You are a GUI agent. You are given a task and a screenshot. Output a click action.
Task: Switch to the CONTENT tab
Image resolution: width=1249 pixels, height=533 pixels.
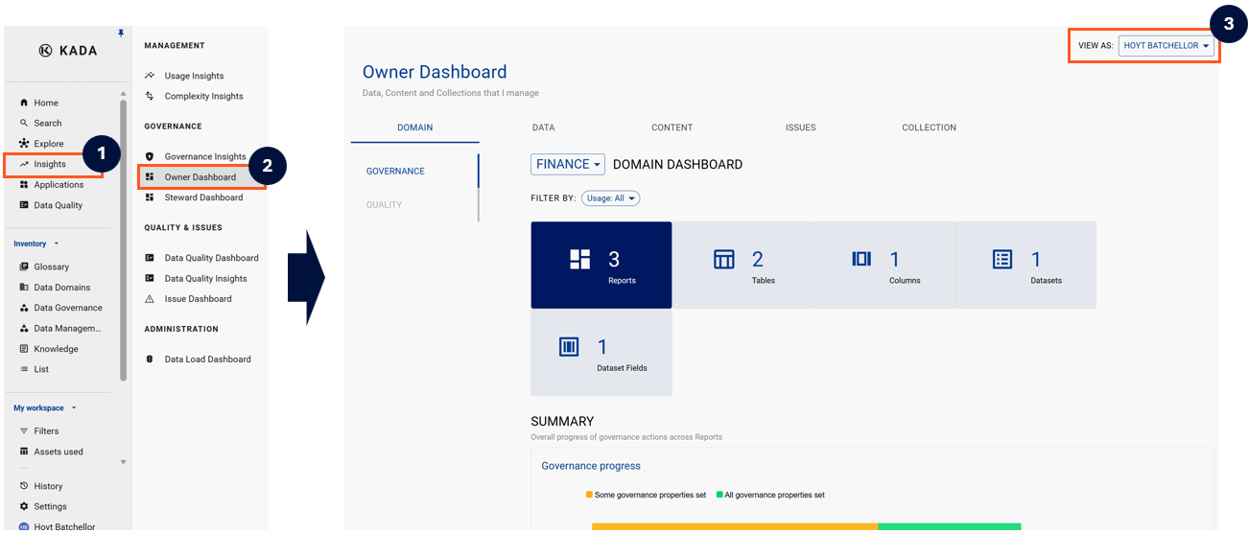click(672, 127)
